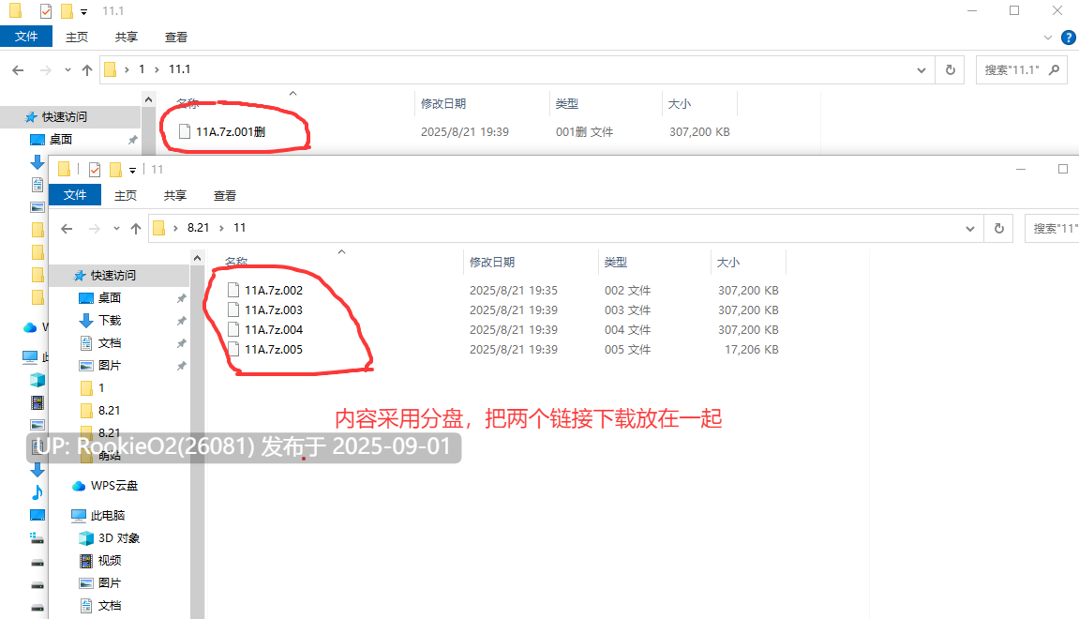Click the search box for 11.1
1079x619 pixels.
(1022, 69)
